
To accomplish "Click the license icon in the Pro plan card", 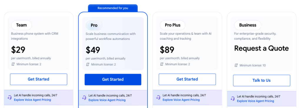I will coord(88,64).
